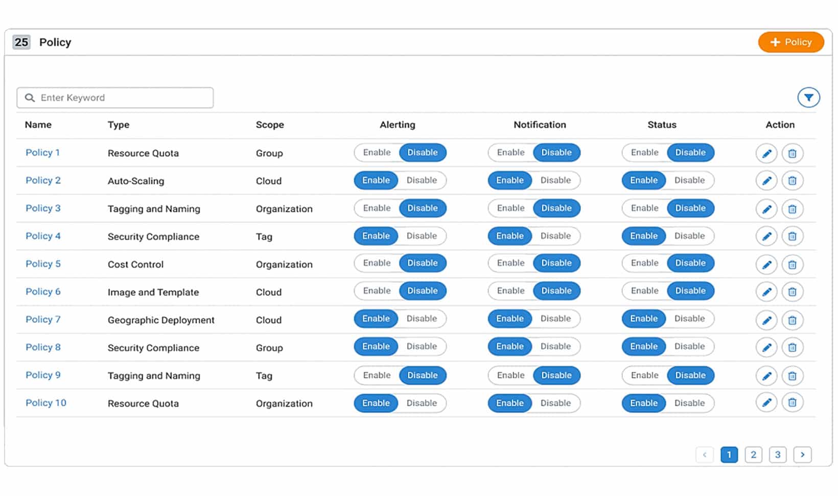
Task: Jump to page 3
Action: click(x=778, y=455)
